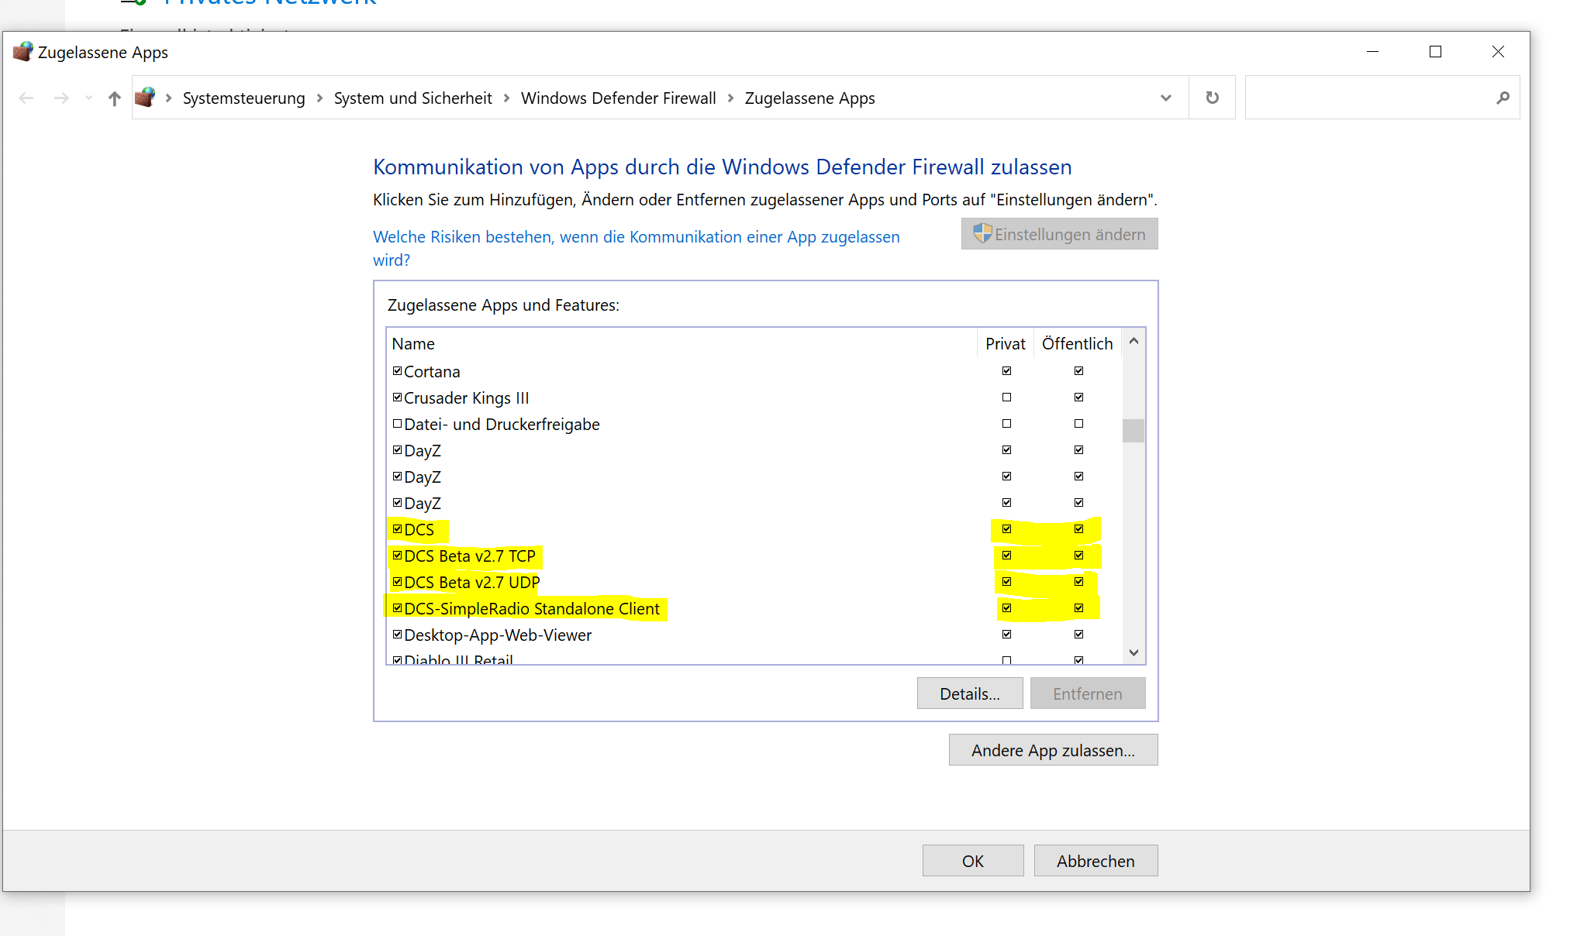Cancel with the Abbrechen button

click(1096, 861)
